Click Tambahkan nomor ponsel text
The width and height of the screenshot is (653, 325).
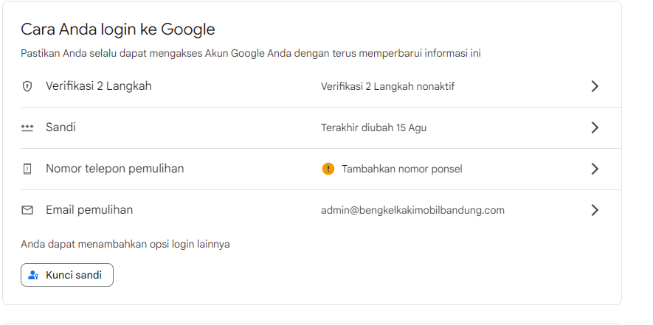(x=402, y=169)
